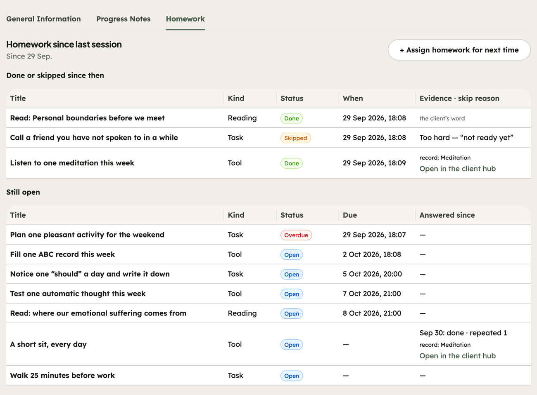Screen dimensions: 537x395
Task: Open client hub link for Listen to one meditation
Action: click(x=457, y=169)
